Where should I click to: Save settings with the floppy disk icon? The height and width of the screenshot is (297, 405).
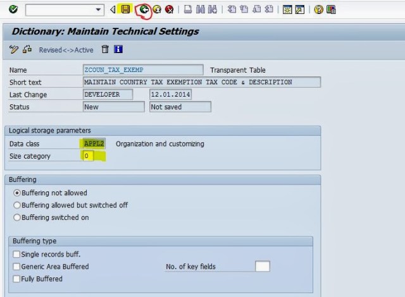coord(126,9)
